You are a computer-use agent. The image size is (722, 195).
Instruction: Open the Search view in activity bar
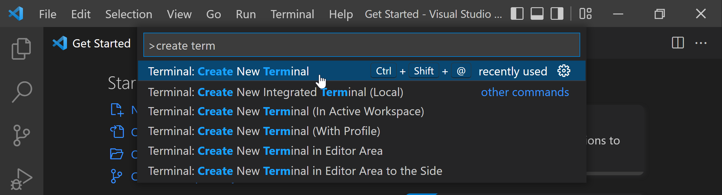[22, 92]
